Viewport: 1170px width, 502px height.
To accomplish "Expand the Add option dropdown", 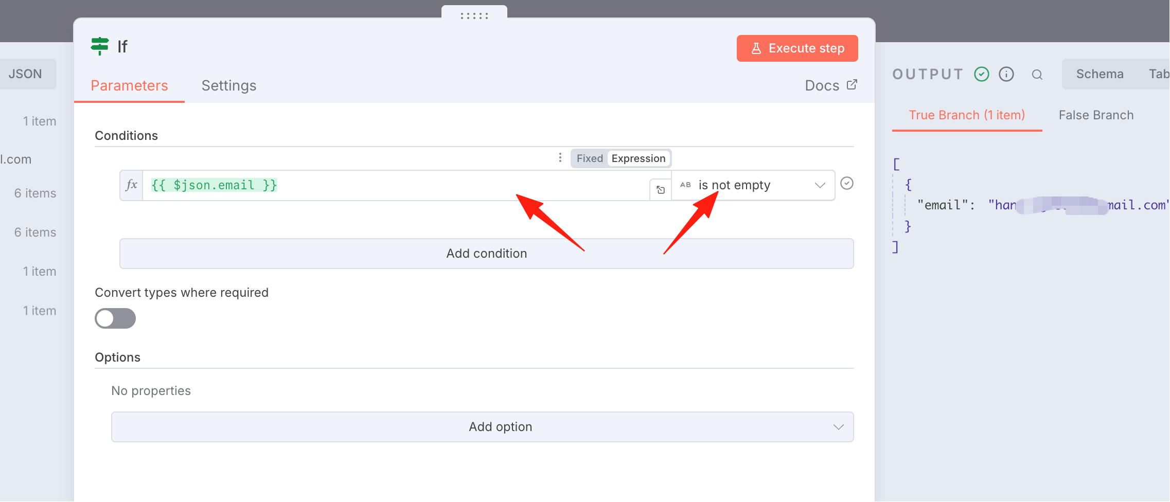I will click(x=483, y=427).
